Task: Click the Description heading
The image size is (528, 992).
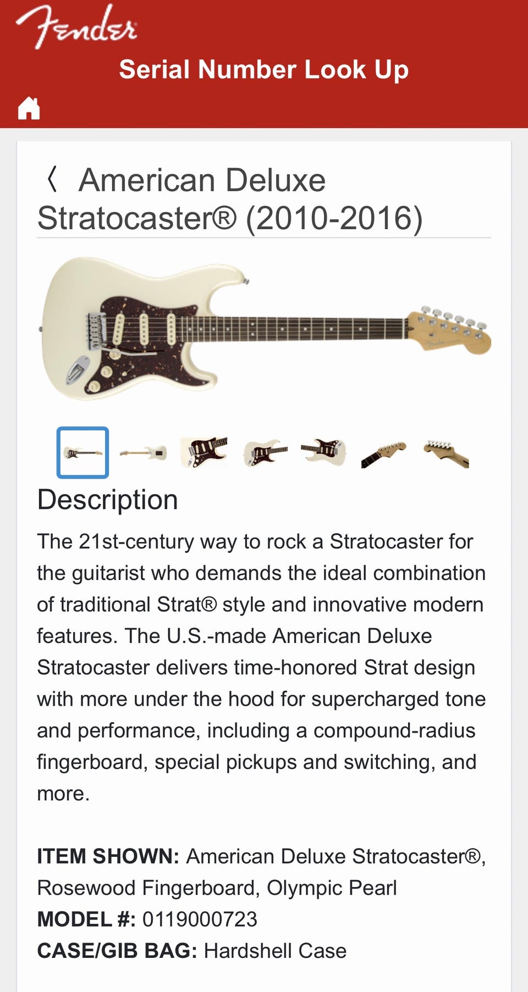Action: (108, 500)
